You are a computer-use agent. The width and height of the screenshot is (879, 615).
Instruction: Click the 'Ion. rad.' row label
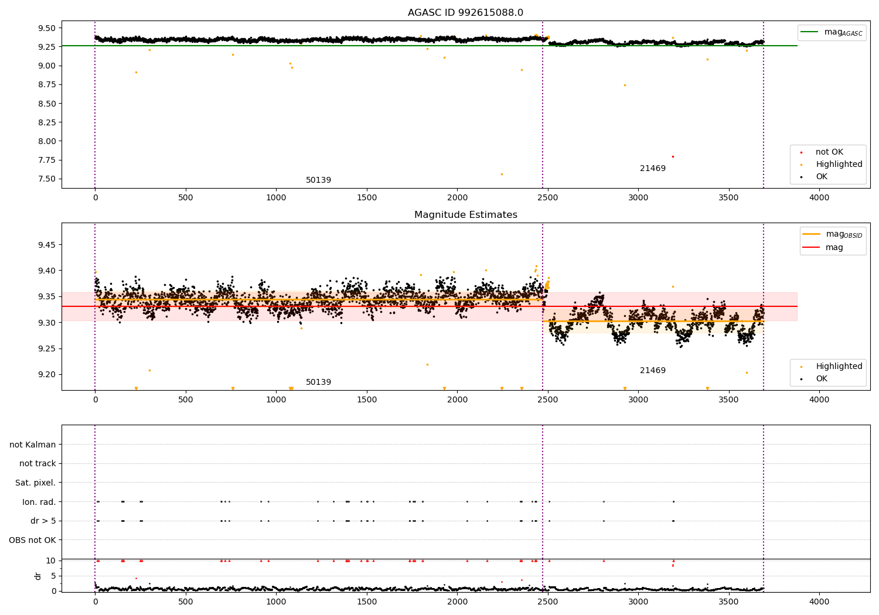[39, 502]
